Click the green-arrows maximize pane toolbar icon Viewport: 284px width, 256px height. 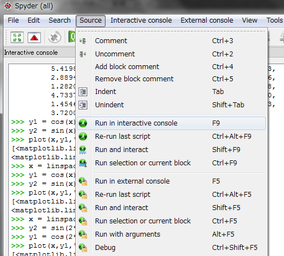pos(17,38)
